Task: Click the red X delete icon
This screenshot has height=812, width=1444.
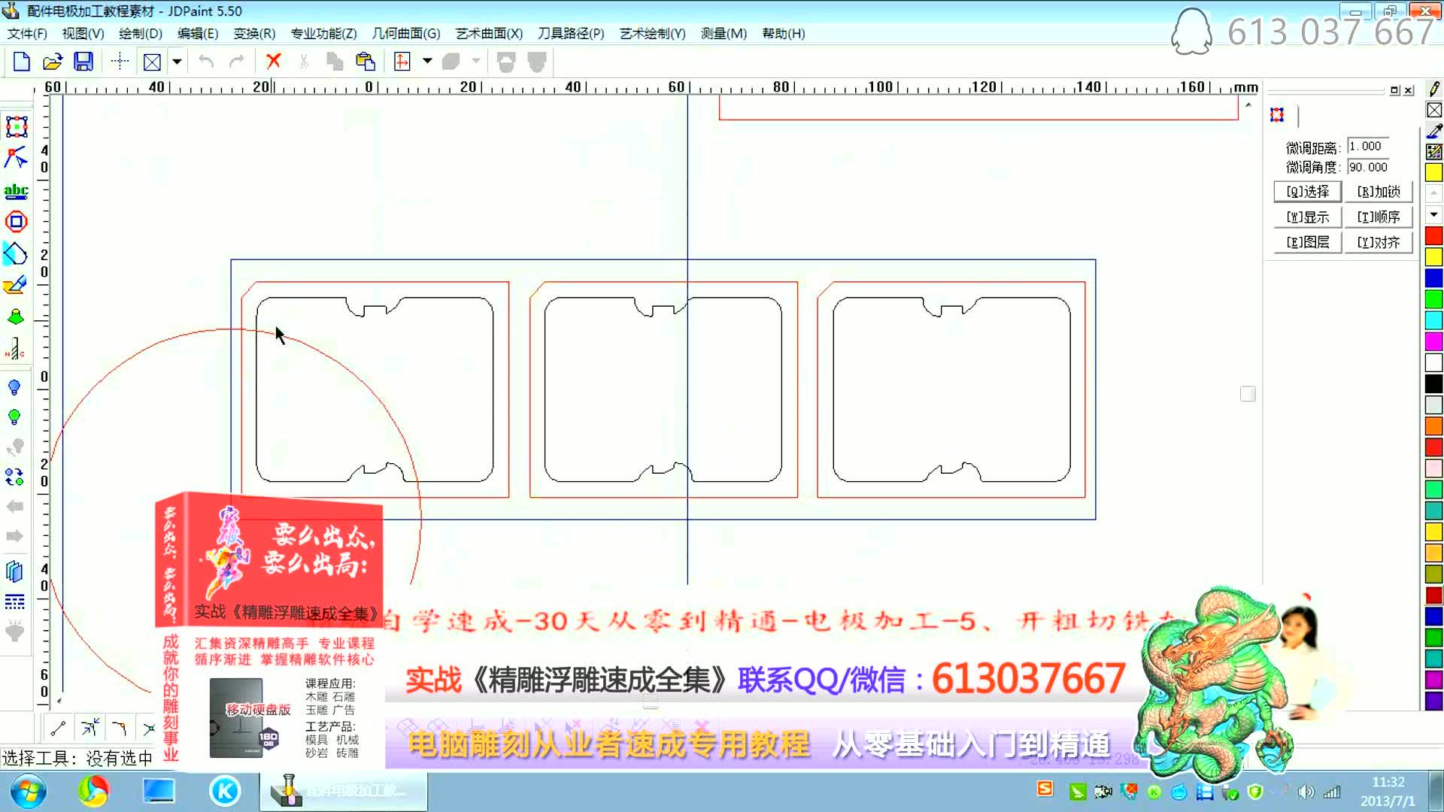Action: click(274, 62)
